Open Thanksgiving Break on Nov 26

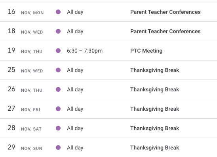tap(155, 89)
